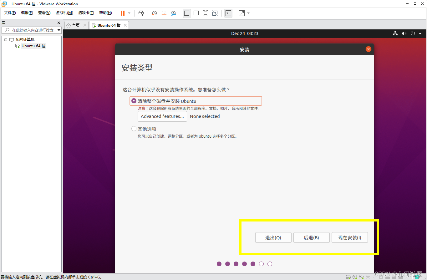The width and height of the screenshot is (427, 280).
Task: Click the pause virtual machine icon
Action: click(122, 13)
